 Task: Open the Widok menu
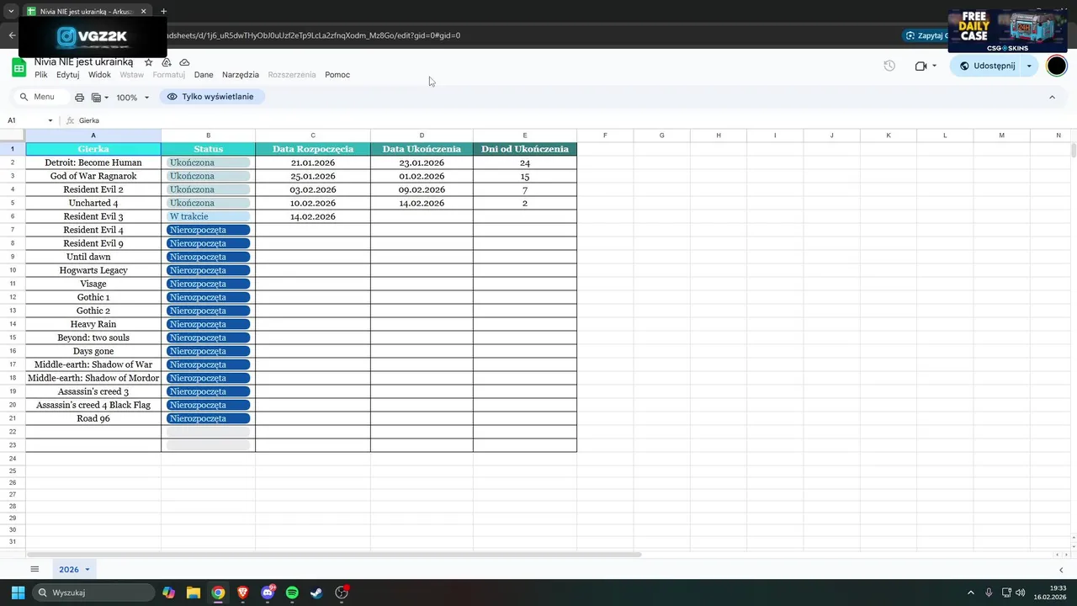coord(99,75)
